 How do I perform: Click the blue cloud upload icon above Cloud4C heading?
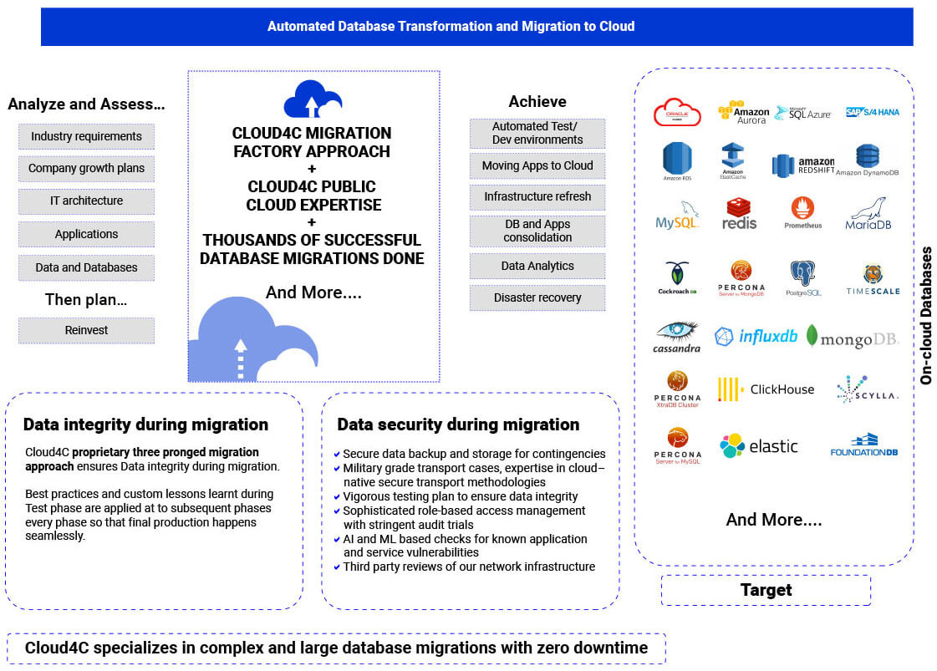click(x=313, y=99)
